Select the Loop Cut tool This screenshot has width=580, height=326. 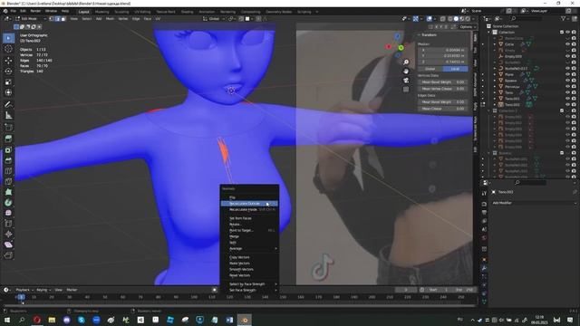[x=8, y=171]
